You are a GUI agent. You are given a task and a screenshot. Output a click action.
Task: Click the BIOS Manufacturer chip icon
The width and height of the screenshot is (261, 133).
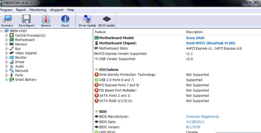click(96, 117)
